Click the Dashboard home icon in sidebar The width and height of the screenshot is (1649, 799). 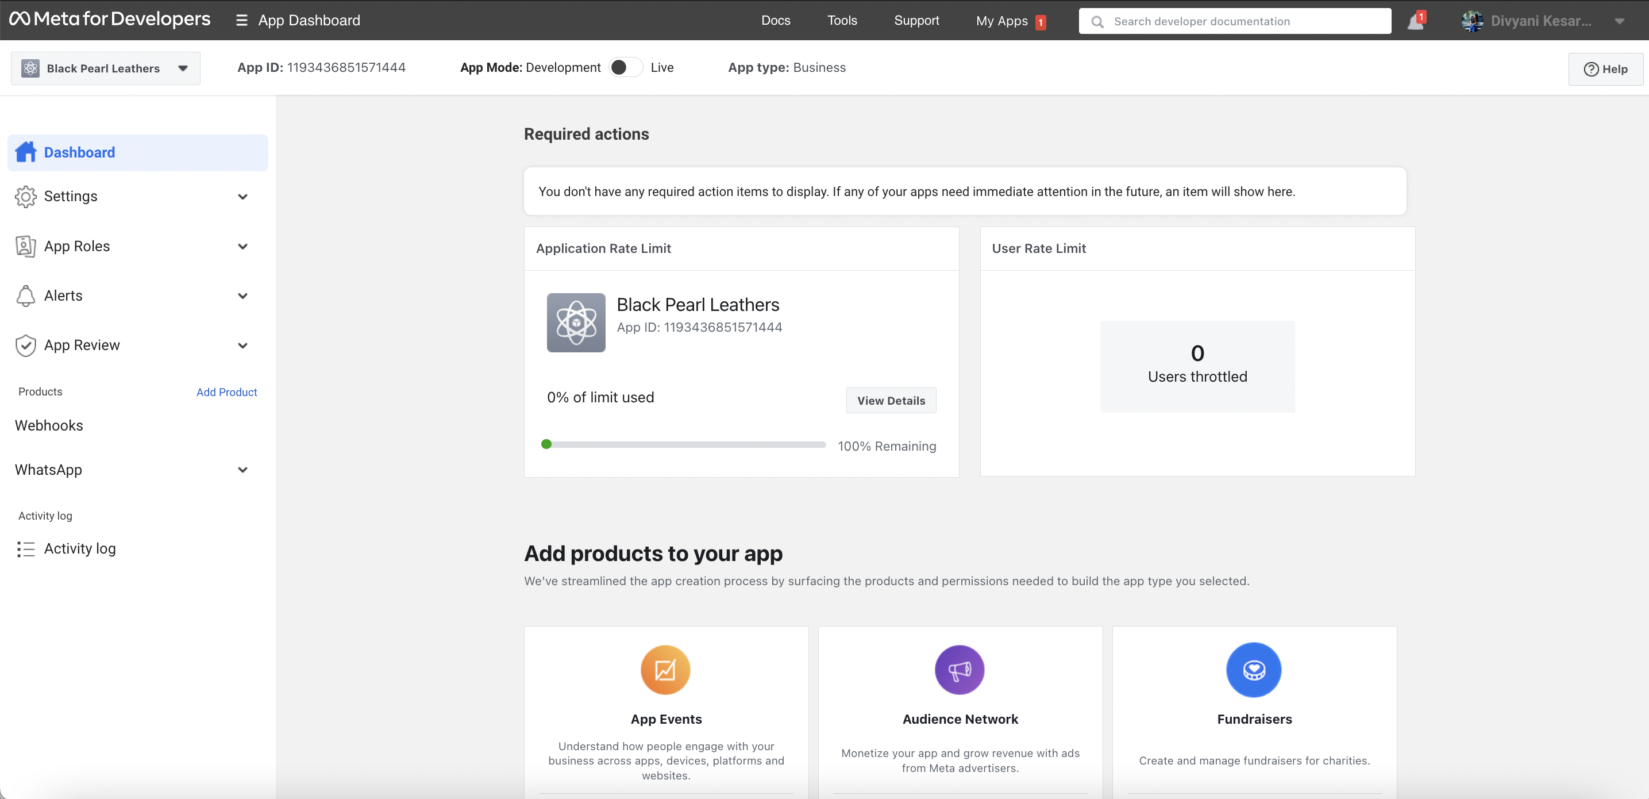(x=26, y=152)
